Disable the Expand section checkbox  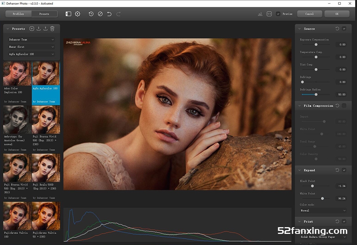[x=344, y=170]
